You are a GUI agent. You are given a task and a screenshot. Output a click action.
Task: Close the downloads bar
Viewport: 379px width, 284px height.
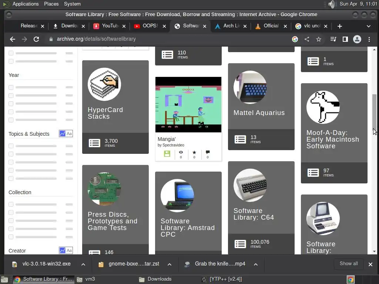pyautogui.click(x=370, y=264)
